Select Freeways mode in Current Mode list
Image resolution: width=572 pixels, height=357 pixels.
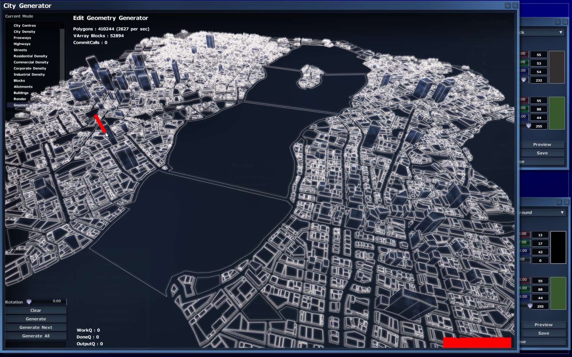tap(22, 38)
